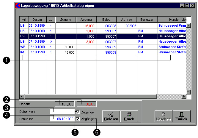Click the Beleg column header
This screenshot has width=198, height=138.
pos(106,20)
